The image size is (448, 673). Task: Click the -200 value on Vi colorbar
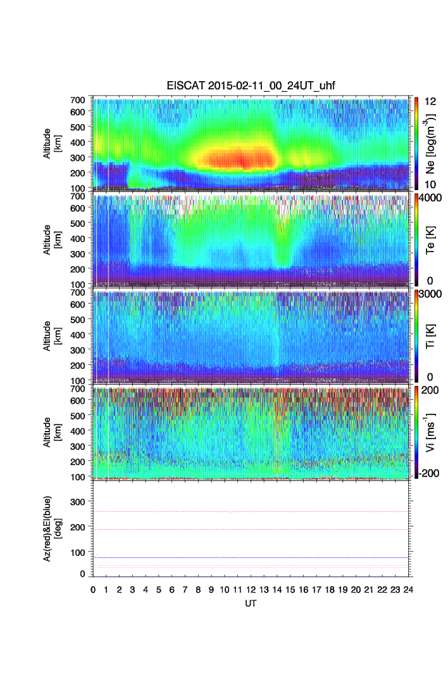point(429,473)
